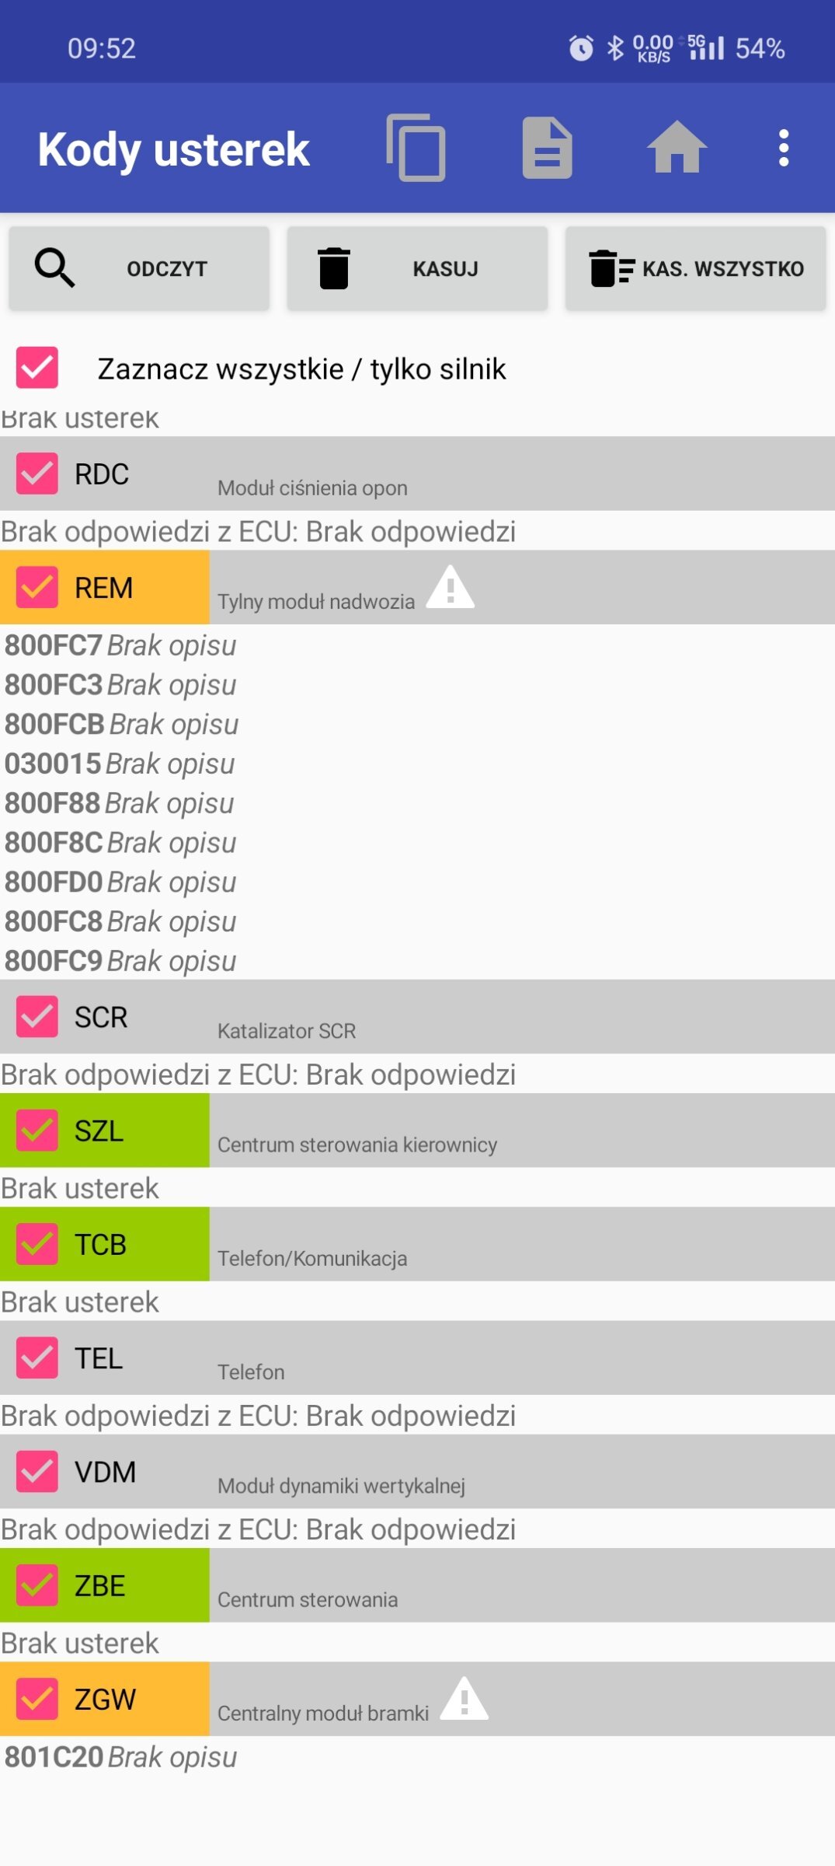This screenshot has width=835, height=1866.
Task: Toggle the Zaznacz wszystkie checkbox
Action: (x=37, y=368)
